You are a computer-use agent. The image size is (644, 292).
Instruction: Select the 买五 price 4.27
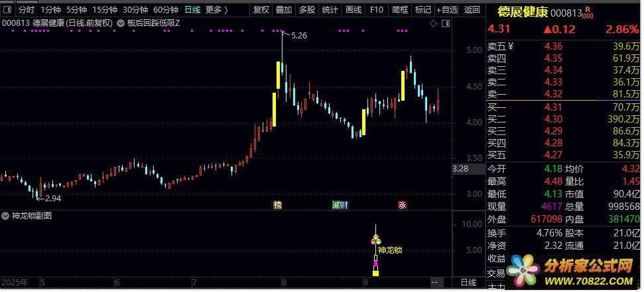pos(553,155)
